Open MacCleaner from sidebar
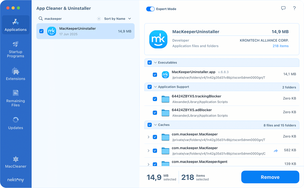 click(16, 162)
